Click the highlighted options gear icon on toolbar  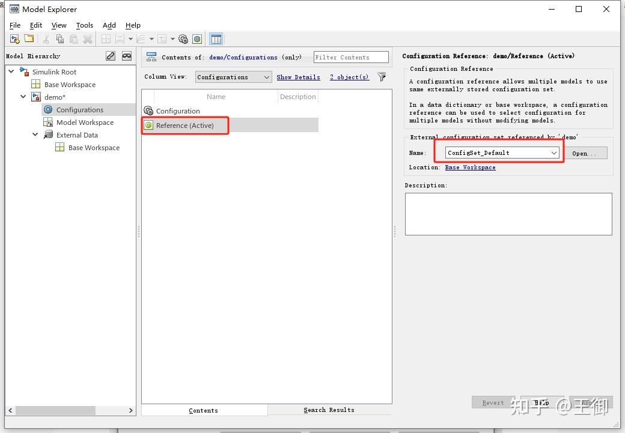[x=197, y=38]
